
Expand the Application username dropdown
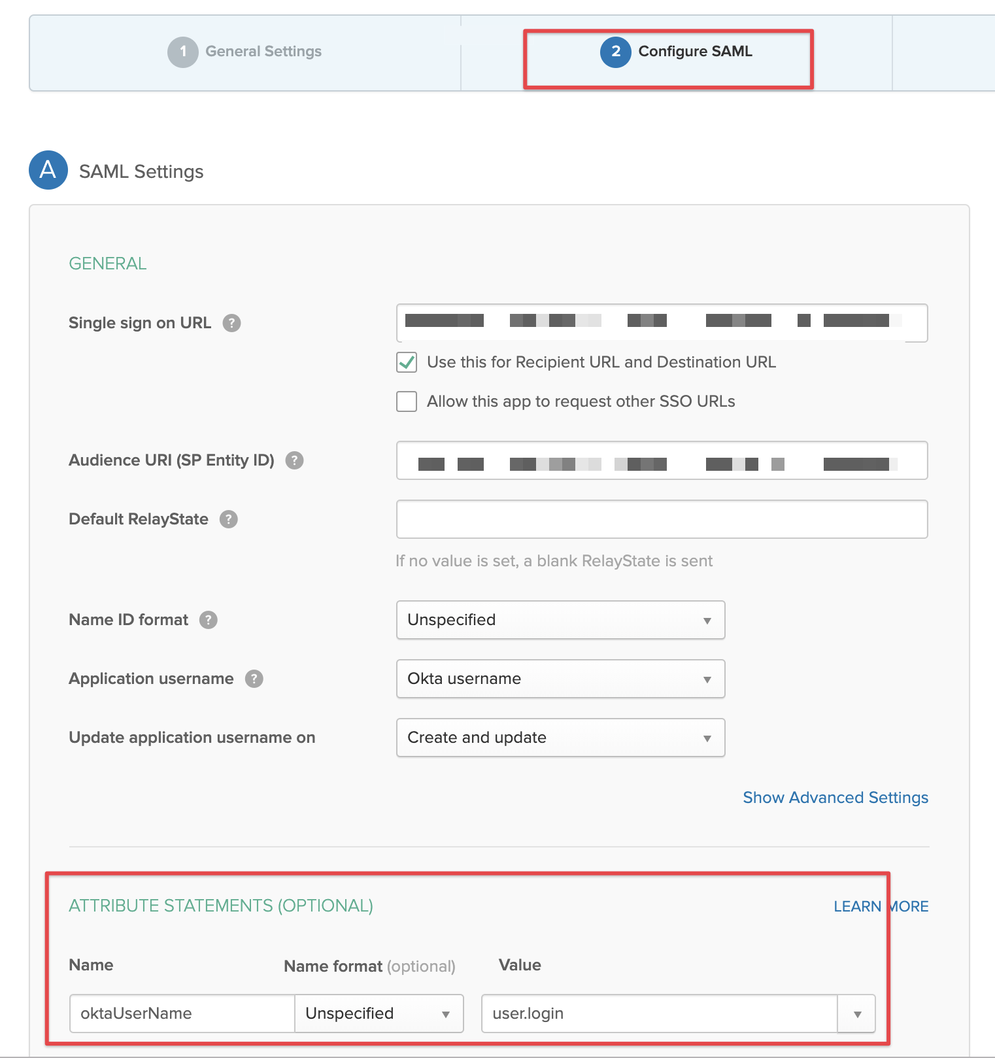click(x=560, y=679)
